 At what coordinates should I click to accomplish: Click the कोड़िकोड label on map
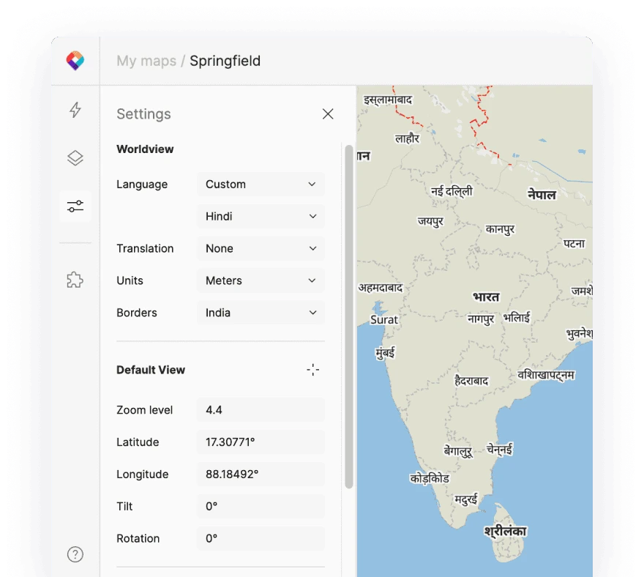pyautogui.click(x=430, y=478)
